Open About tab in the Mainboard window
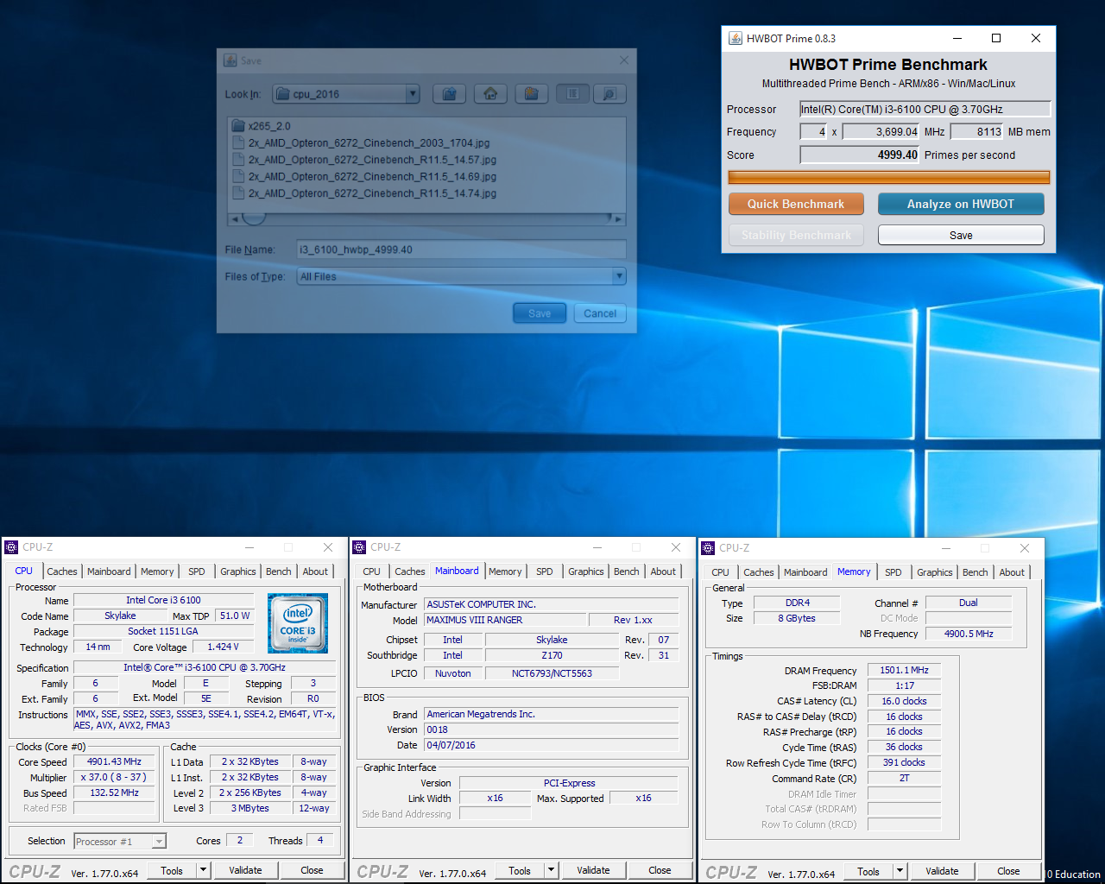Viewport: 1105px width, 884px height. (x=663, y=571)
